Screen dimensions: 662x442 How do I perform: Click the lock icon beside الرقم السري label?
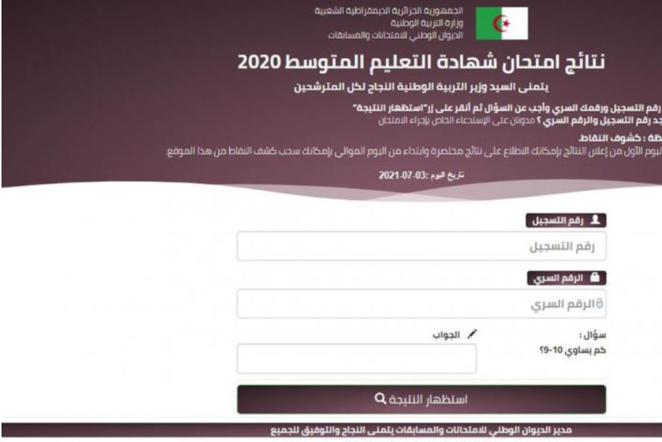point(595,277)
